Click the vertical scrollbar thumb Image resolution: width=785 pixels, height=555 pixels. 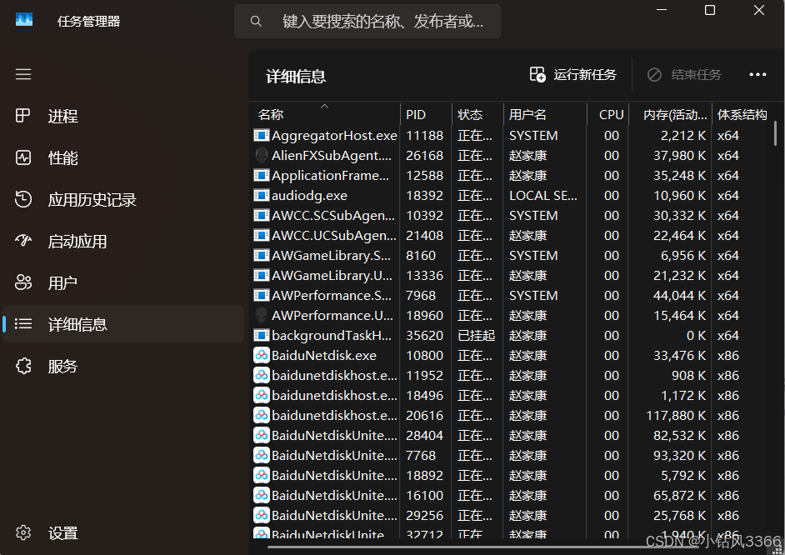click(x=775, y=133)
